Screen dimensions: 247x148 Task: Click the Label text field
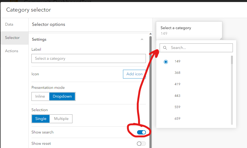pos(89,58)
